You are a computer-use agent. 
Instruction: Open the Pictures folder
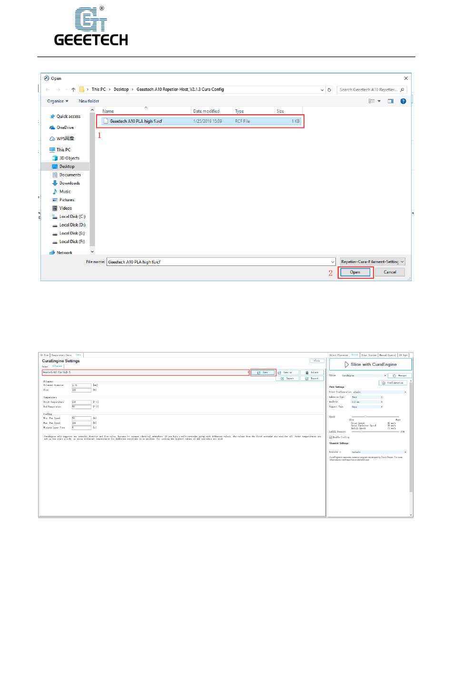(63, 200)
